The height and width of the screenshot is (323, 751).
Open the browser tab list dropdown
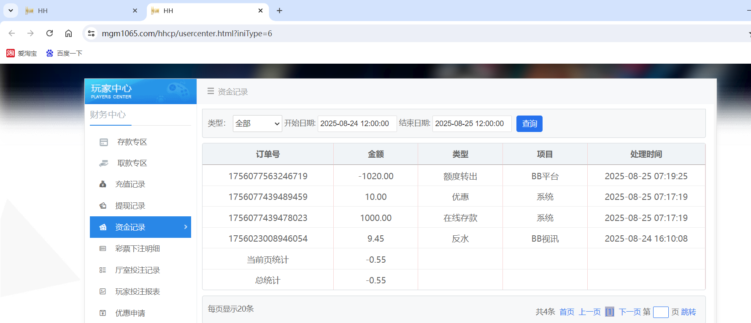coord(11,11)
